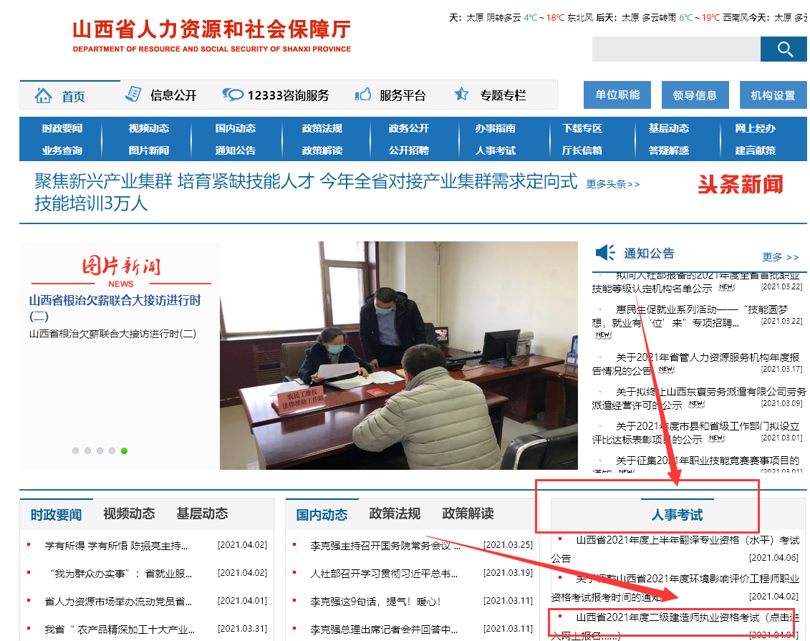This screenshot has height=641, width=810.
Task: Open the 更多头条>> link
Action: click(611, 184)
